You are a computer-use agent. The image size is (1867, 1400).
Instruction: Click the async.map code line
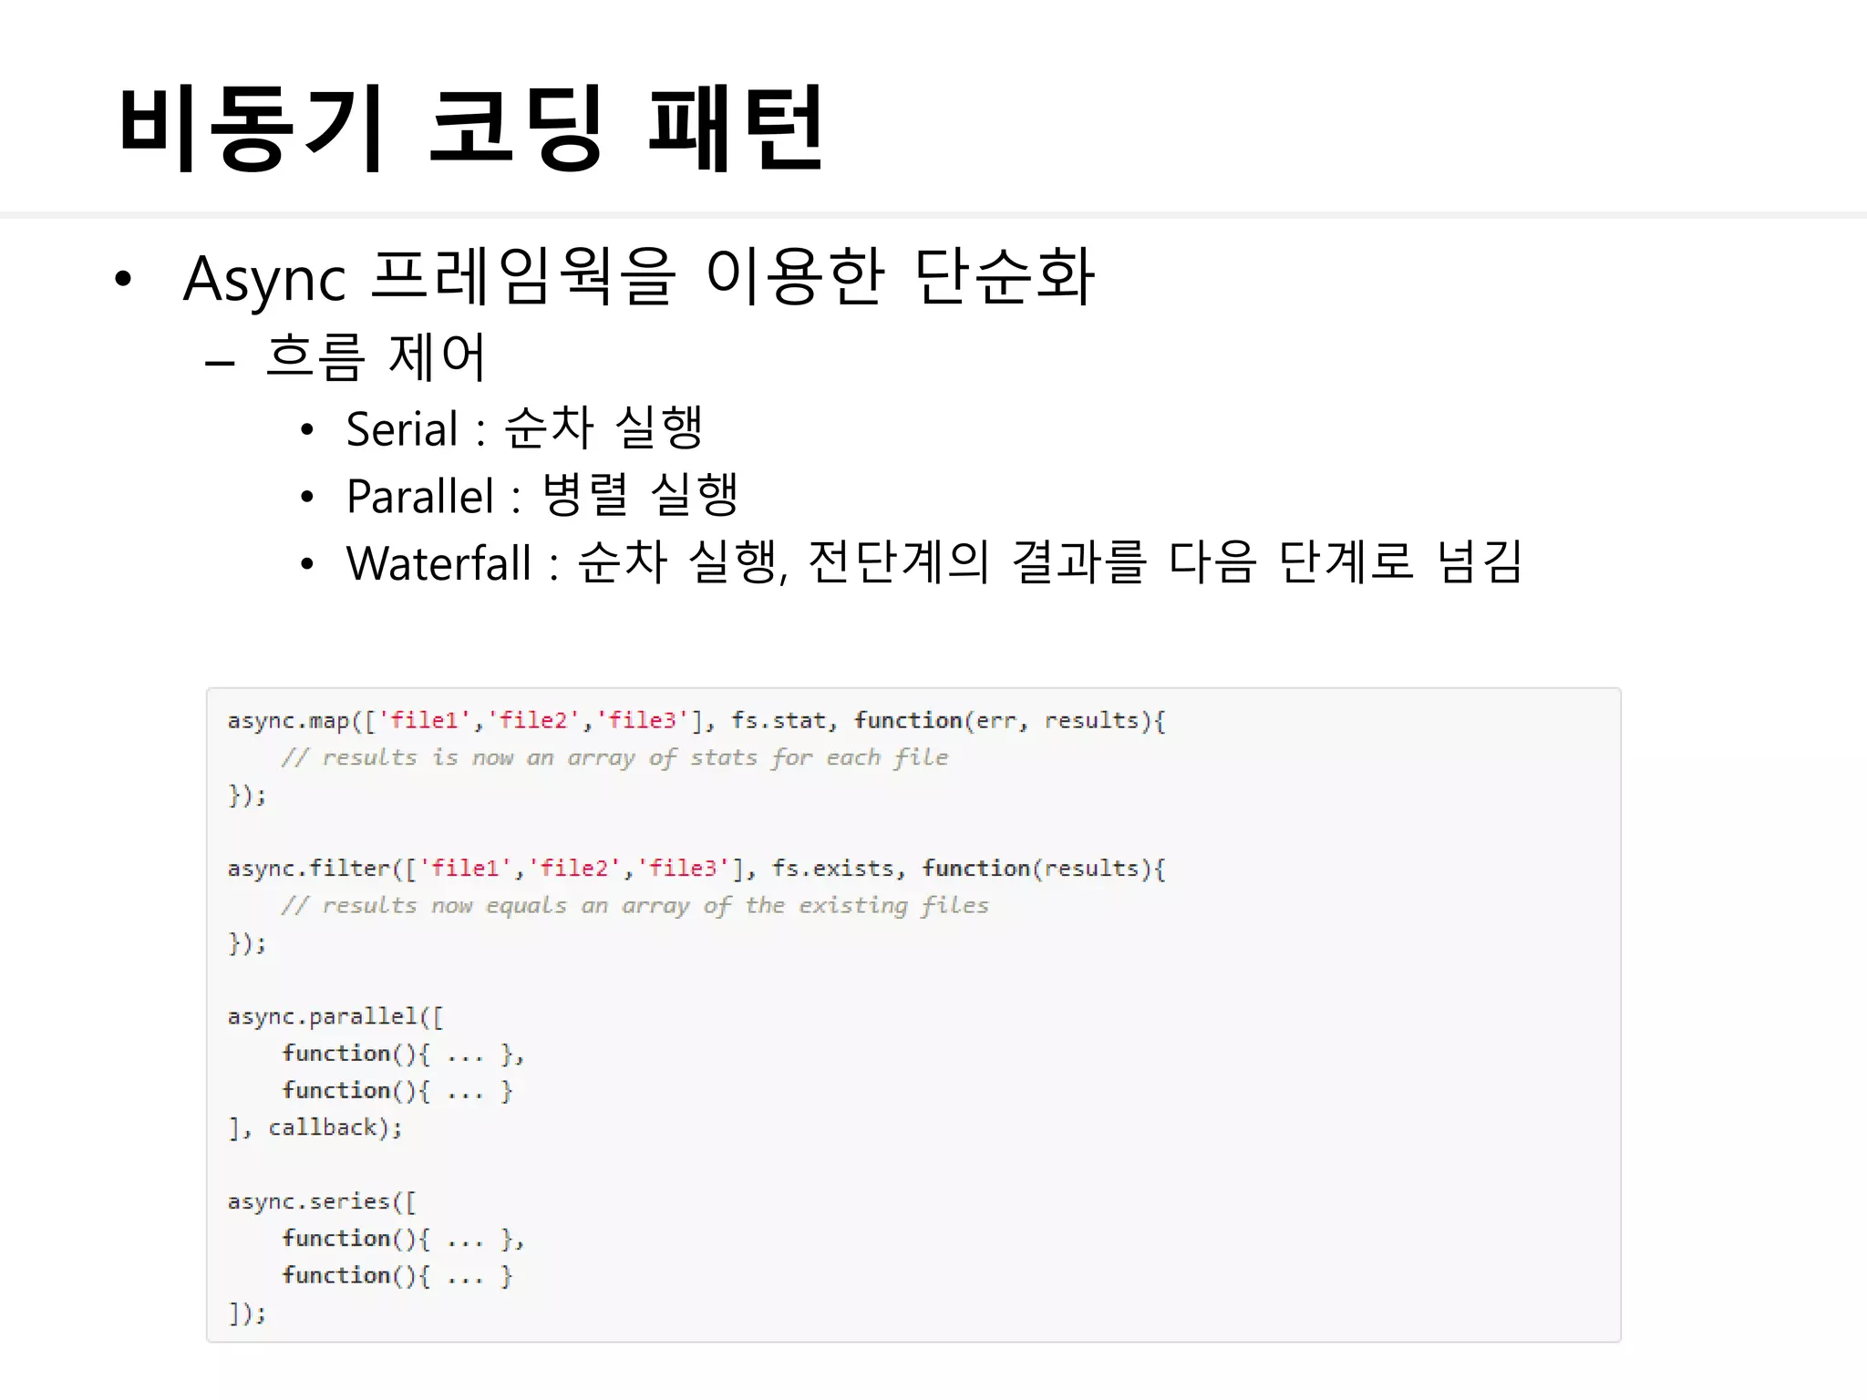click(x=696, y=721)
